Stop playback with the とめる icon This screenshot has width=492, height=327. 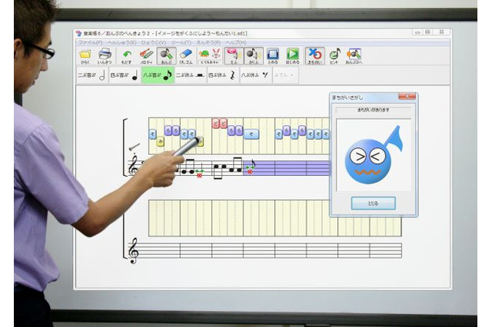click(x=273, y=56)
